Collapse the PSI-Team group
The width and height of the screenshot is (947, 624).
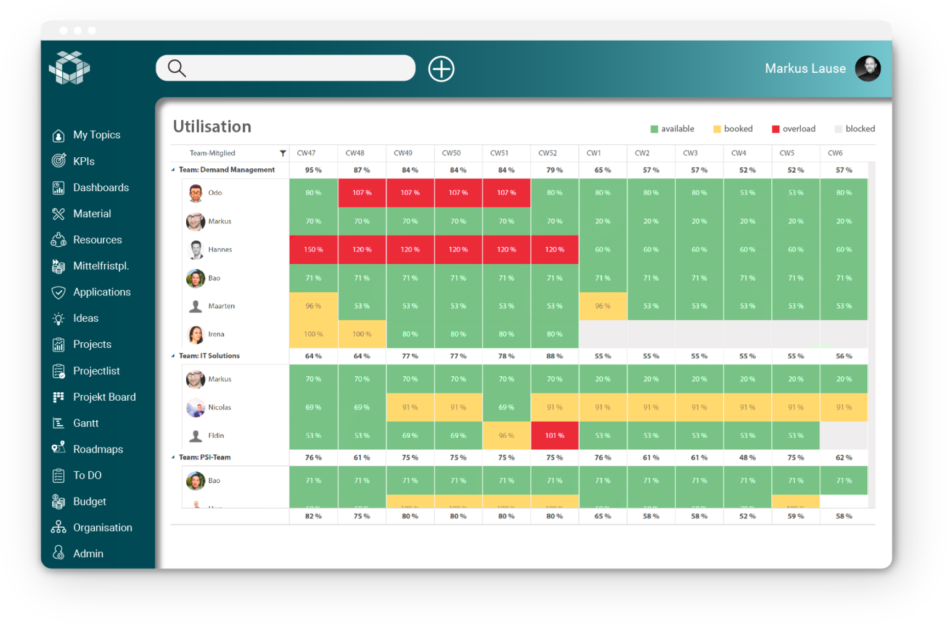coord(173,458)
